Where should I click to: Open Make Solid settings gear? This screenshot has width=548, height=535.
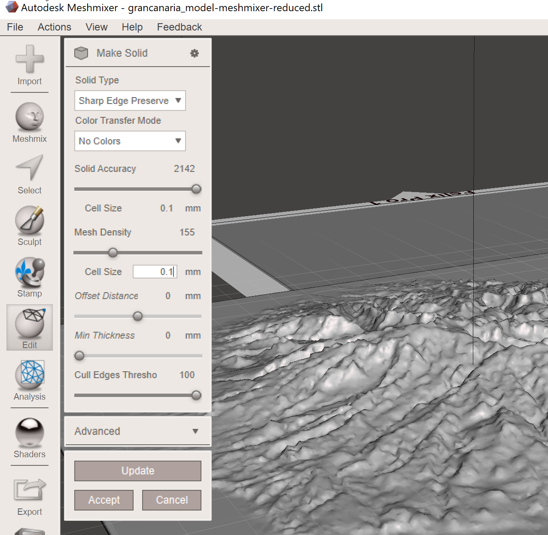tap(195, 53)
